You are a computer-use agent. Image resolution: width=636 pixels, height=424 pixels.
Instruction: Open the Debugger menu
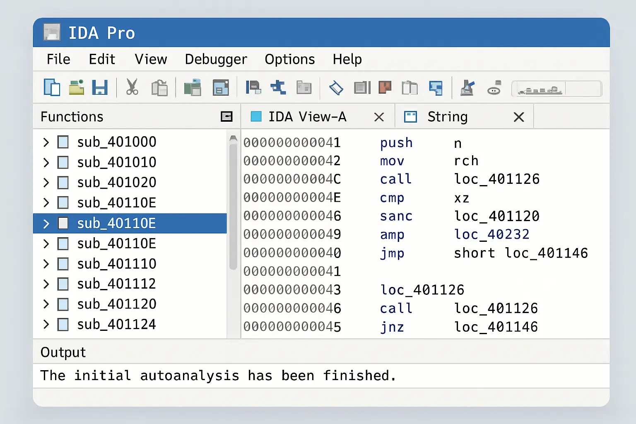point(216,59)
